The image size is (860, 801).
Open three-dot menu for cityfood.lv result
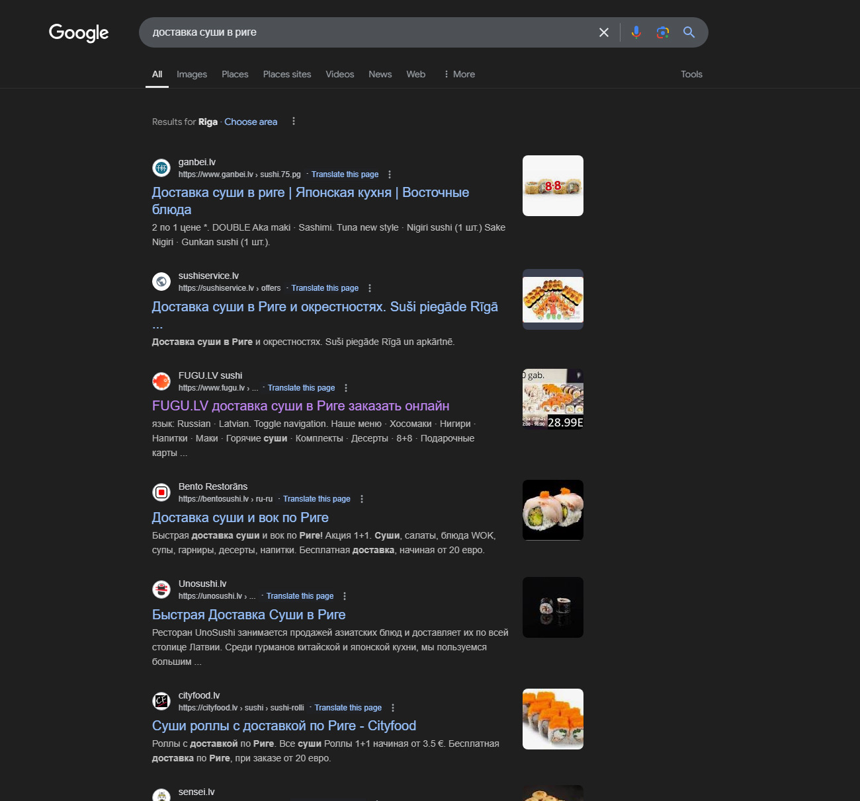click(393, 708)
